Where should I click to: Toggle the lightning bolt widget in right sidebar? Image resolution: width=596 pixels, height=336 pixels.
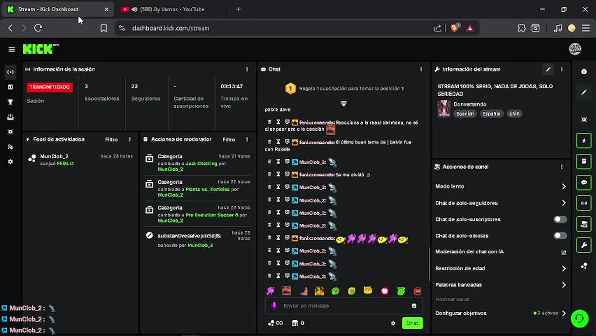pos(584,140)
